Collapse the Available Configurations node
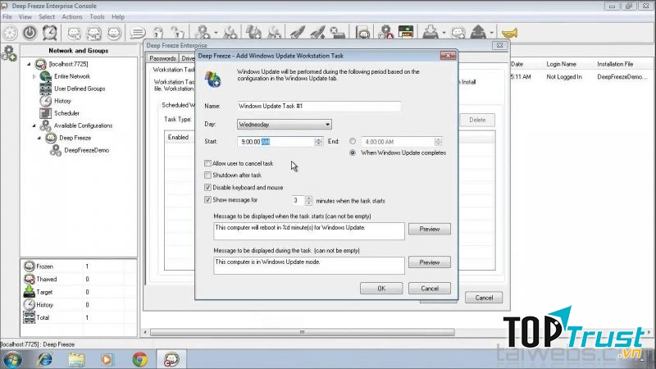This screenshot has width=656, height=369. (34, 125)
